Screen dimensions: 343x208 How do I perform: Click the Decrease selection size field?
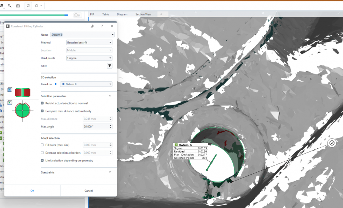pos(96,153)
